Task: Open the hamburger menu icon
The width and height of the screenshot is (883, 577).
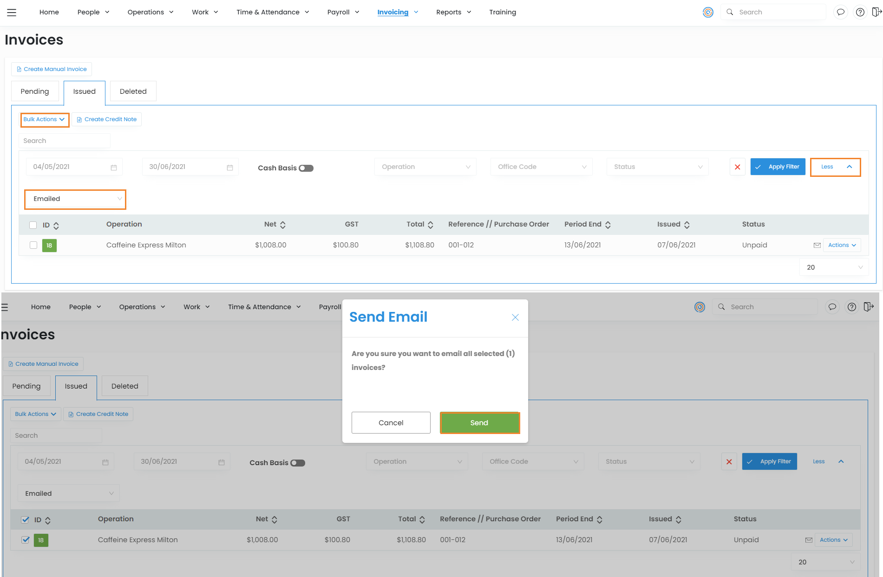Action: click(x=12, y=13)
